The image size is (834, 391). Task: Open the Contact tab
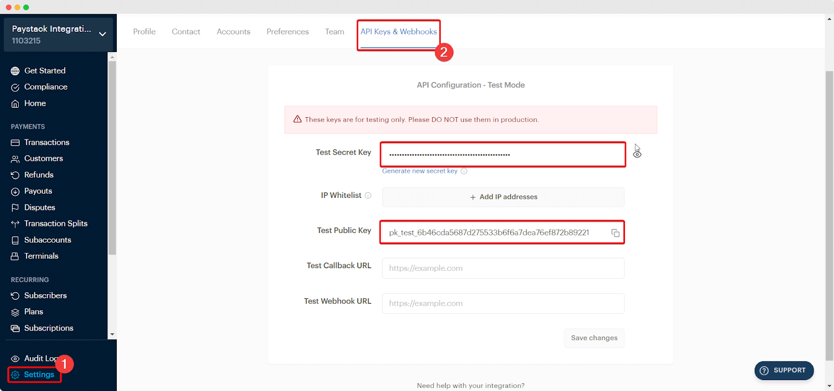[186, 32]
